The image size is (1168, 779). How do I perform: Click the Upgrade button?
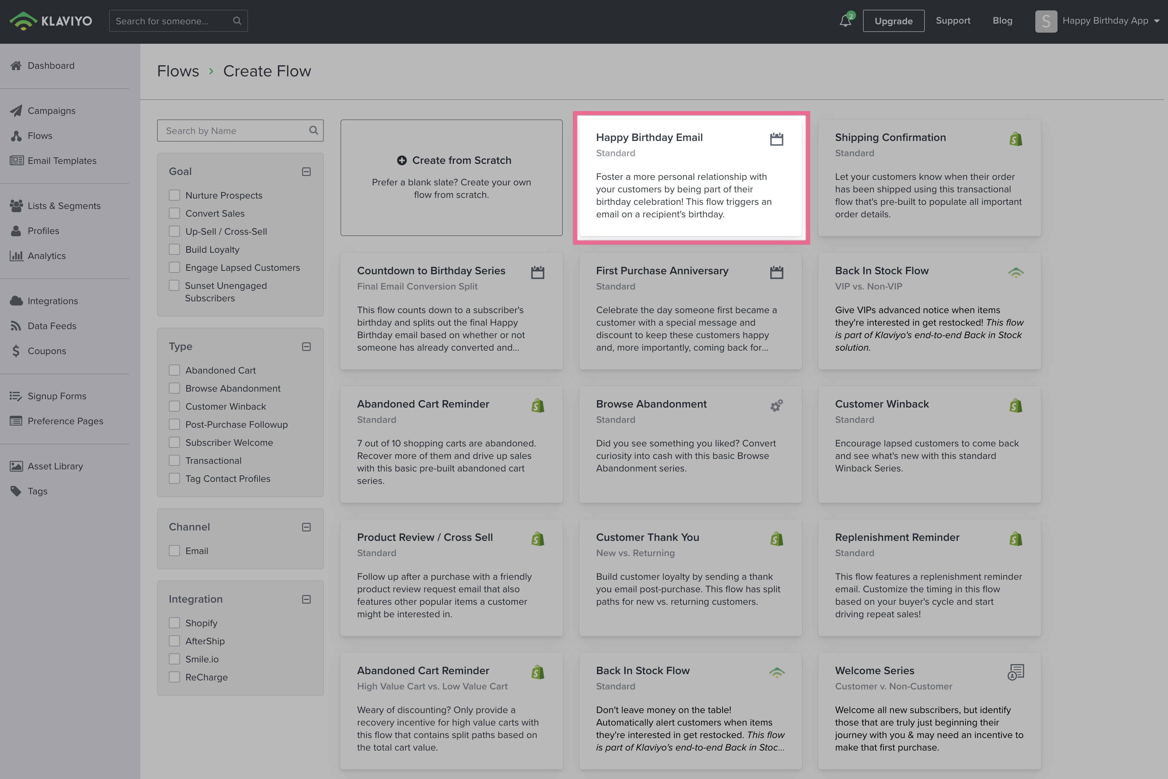point(893,21)
